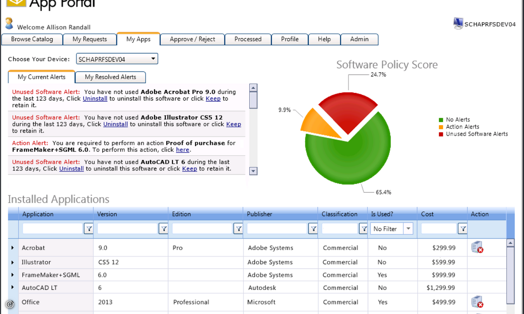Click the filter icon for Version column
Screen dimensions: 524x314
point(164,229)
